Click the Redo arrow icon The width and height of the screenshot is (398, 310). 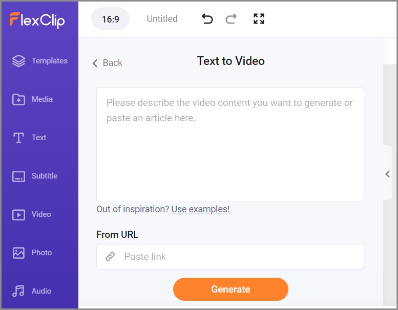(231, 19)
